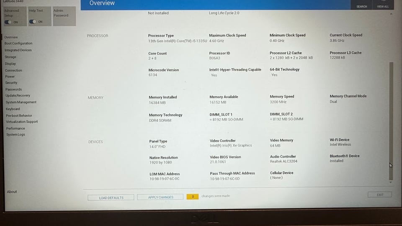Click the yellow changes counter badge
The image size is (402, 226).
tap(193, 197)
